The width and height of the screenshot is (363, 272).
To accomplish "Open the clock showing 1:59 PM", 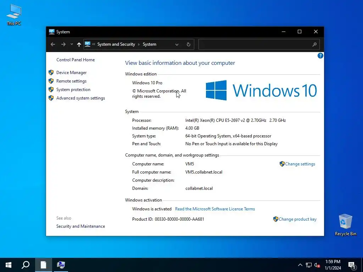I will pos(333,265).
